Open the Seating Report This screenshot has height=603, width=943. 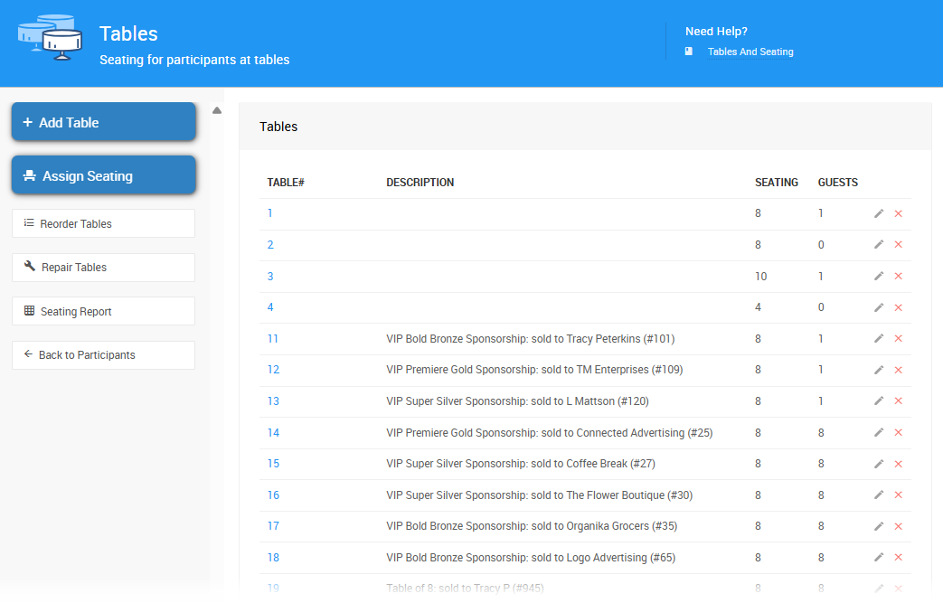tap(103, 311)
